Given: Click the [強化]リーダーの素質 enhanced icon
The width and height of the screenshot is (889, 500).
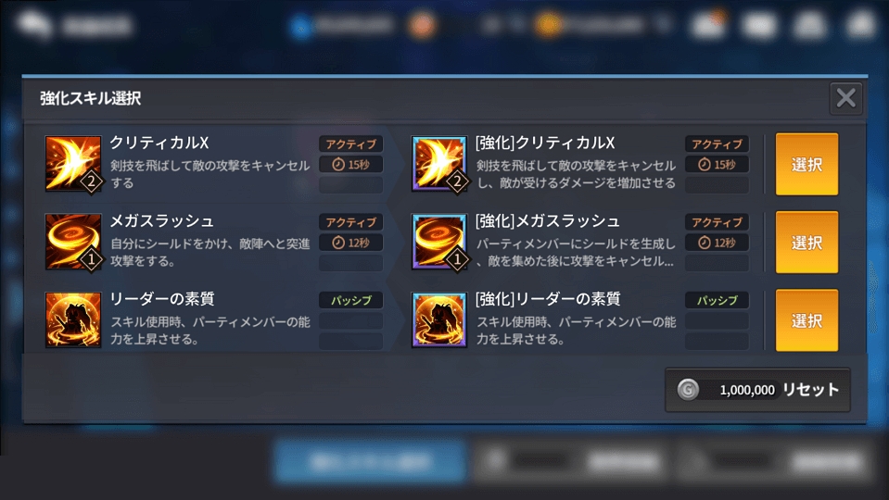Looking at the screenshot, I should click(x=439, y=320).
